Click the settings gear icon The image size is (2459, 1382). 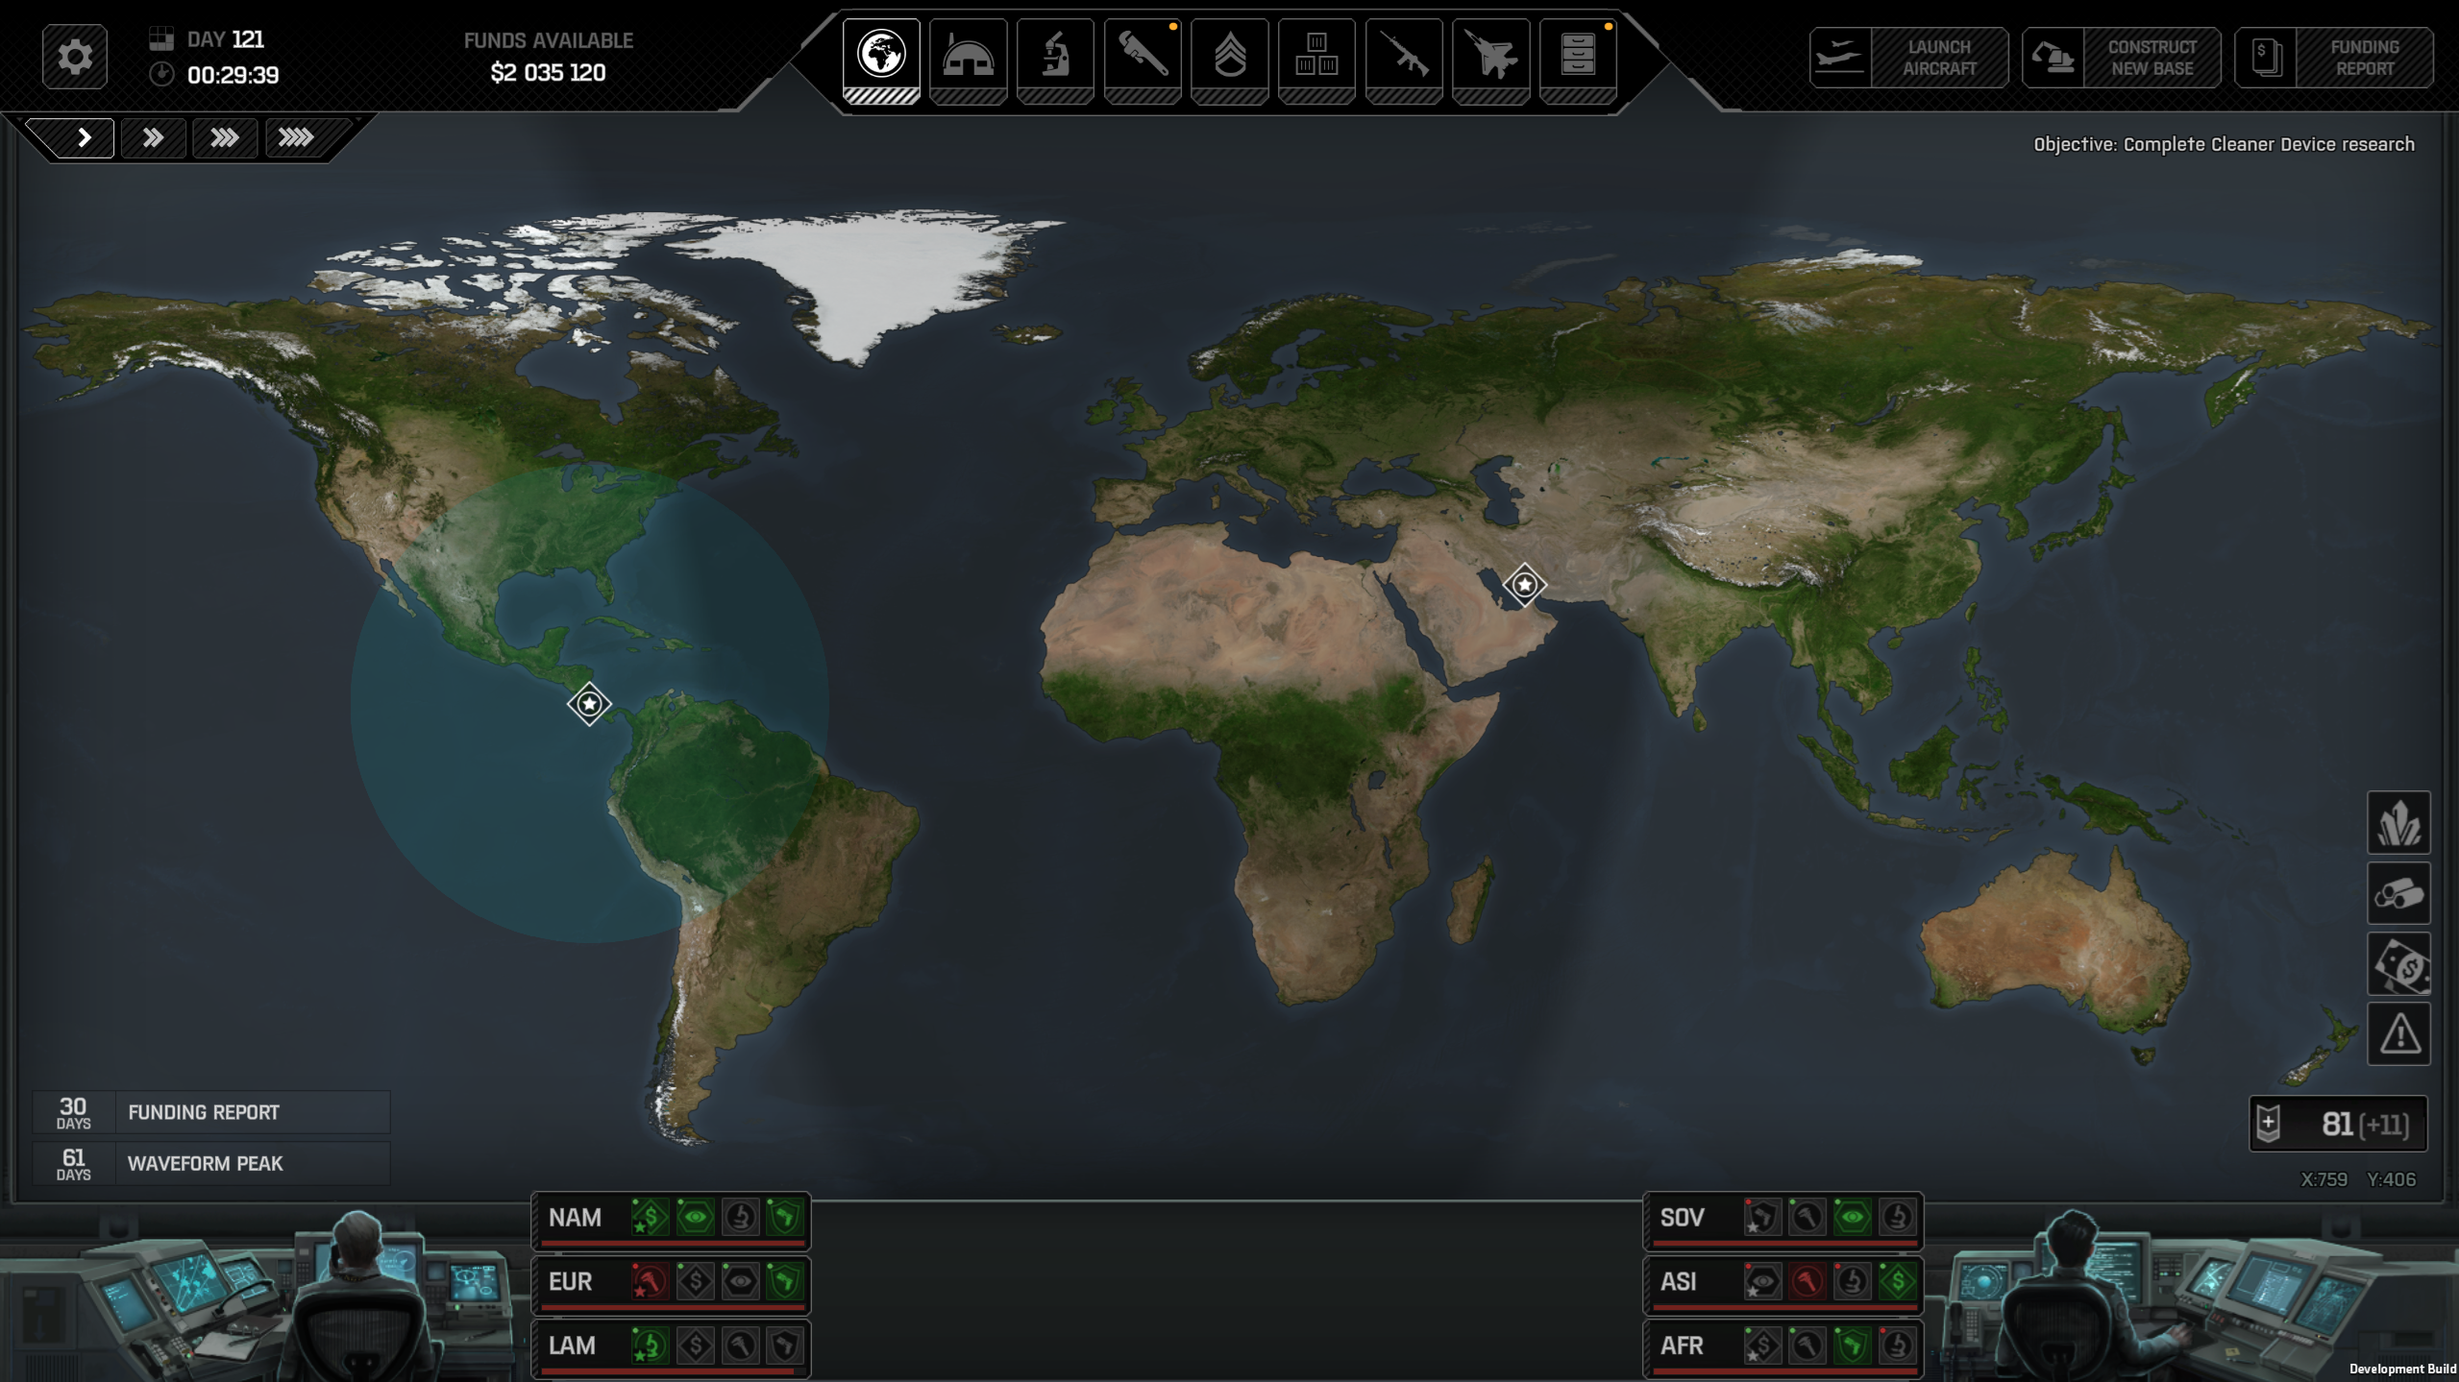[74, 57]
